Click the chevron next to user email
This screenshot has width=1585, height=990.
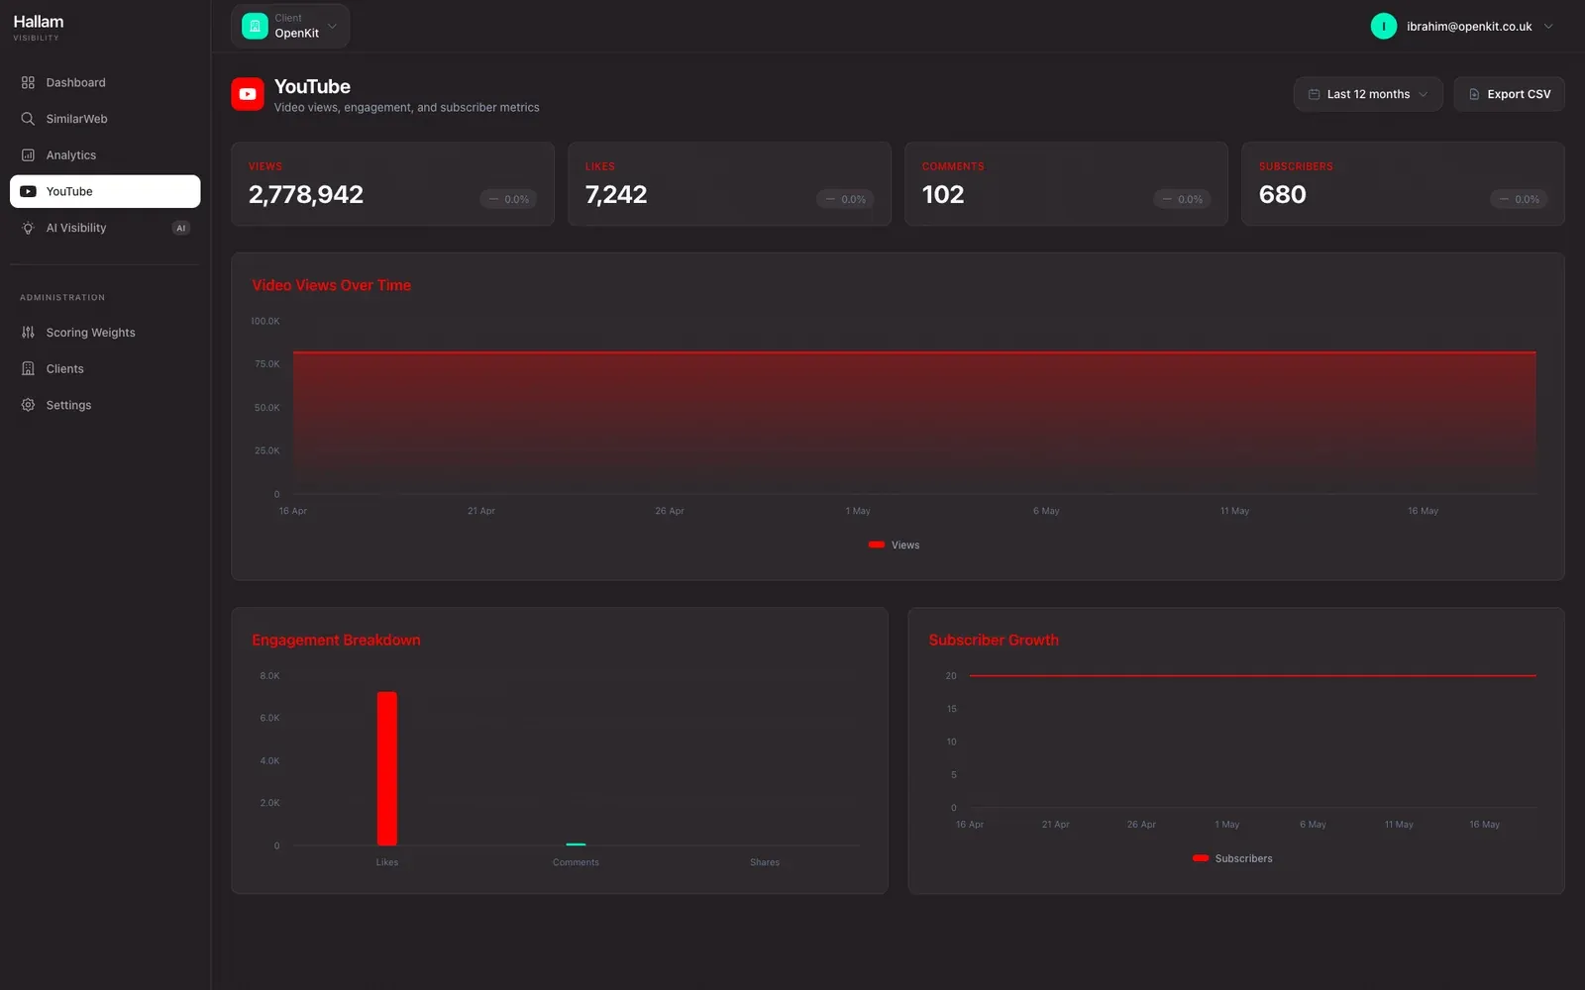[x=1548, y=27]
